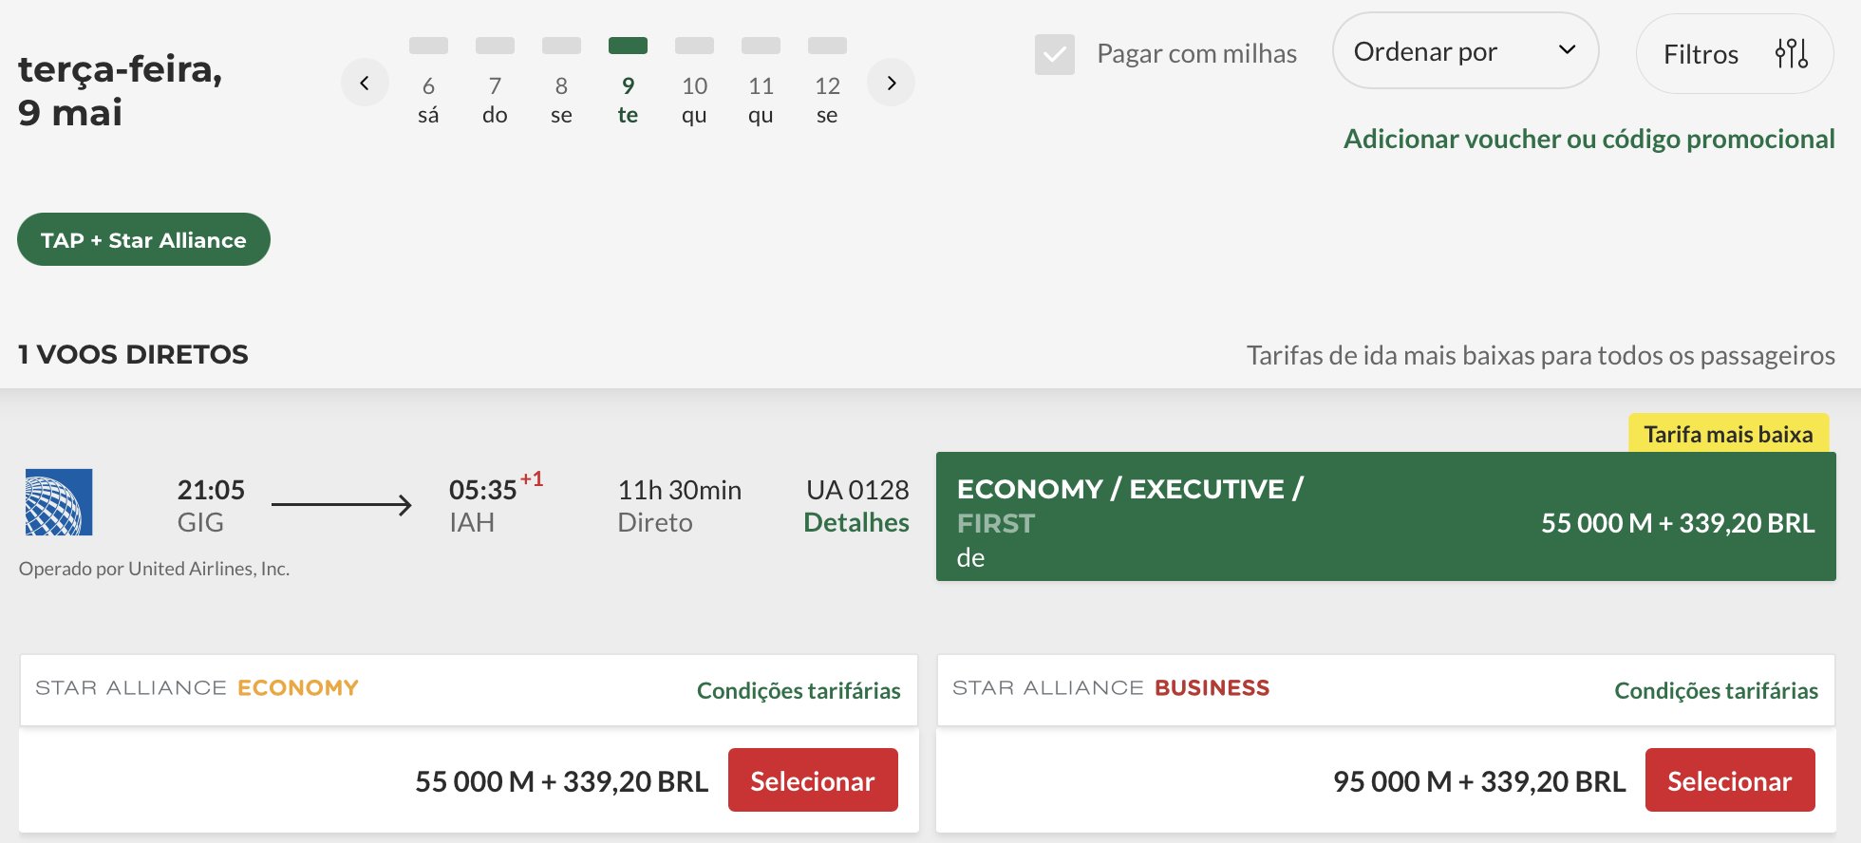Open the Filtros sliders icon

coord(1791,53)
